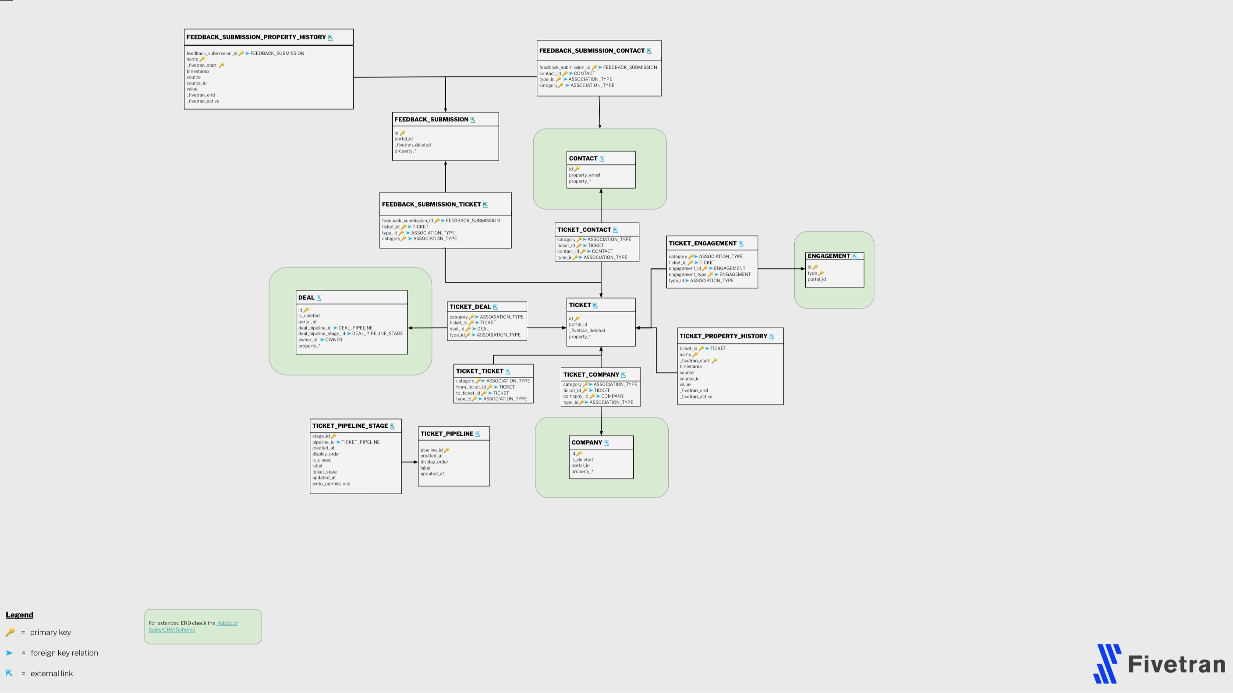Click external link icon next to TICKET_ENGAGEMENT
The width and height of the screenshot is (1233, 693).
click(x=741, y=244)
